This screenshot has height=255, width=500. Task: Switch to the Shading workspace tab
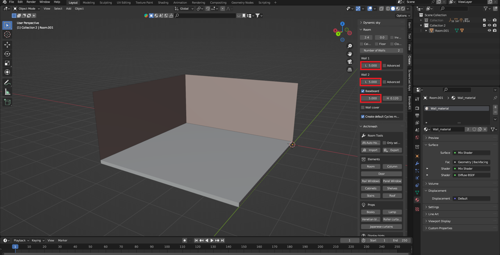[x=163, y=3]
